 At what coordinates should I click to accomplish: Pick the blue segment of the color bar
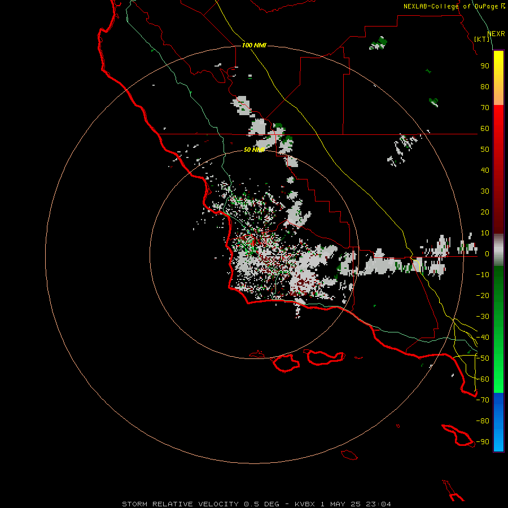pos(498,422)
